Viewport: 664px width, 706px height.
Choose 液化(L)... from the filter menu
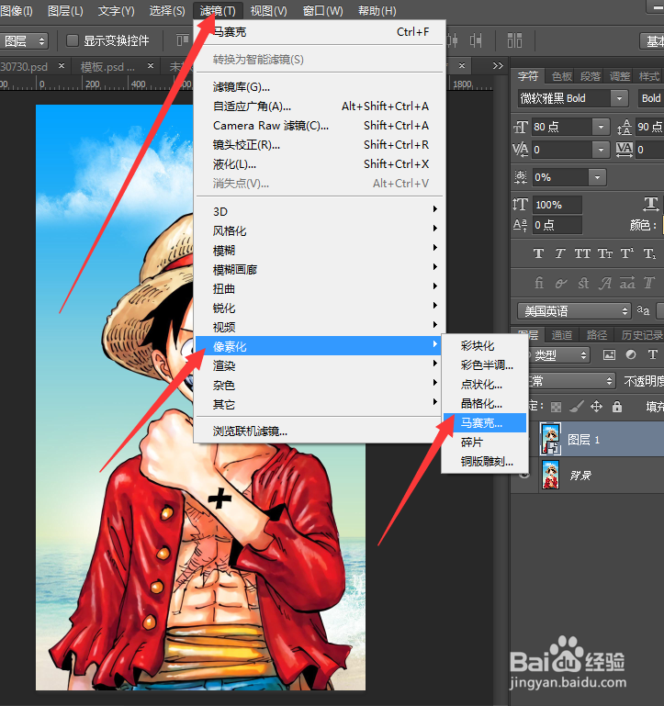(320, 164)
